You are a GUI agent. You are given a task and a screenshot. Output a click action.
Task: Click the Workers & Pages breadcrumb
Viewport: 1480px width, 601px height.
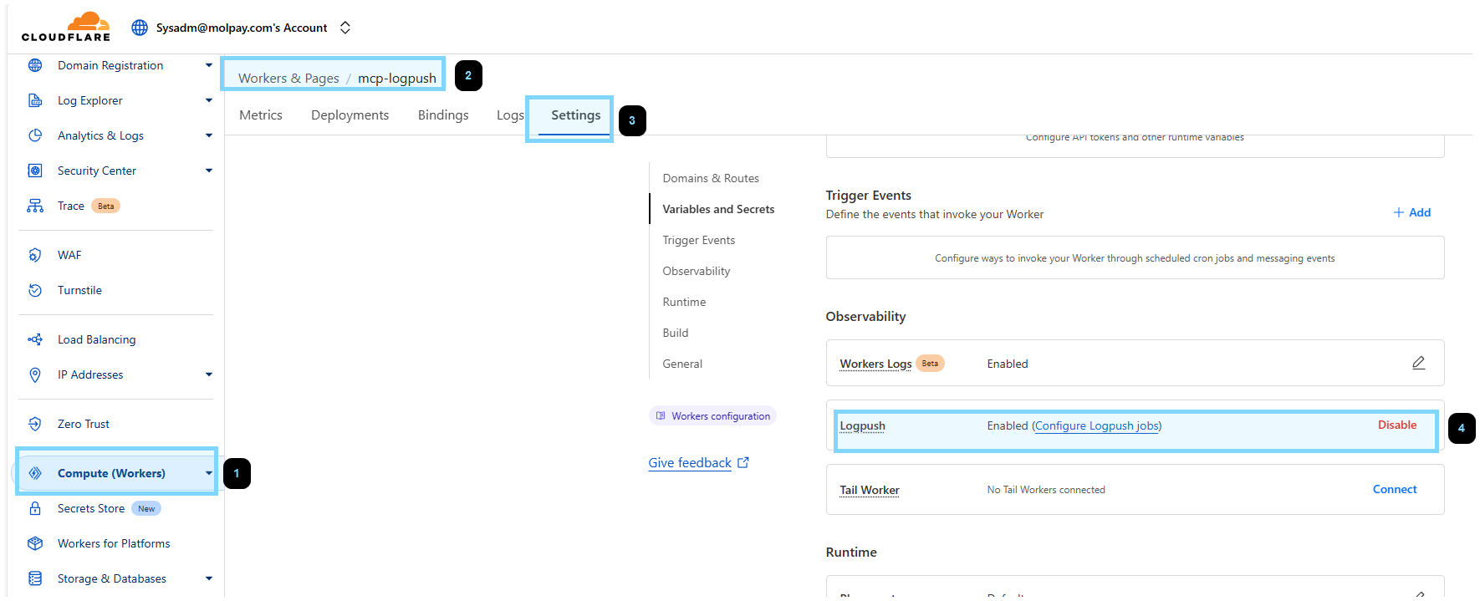point(288,78)
